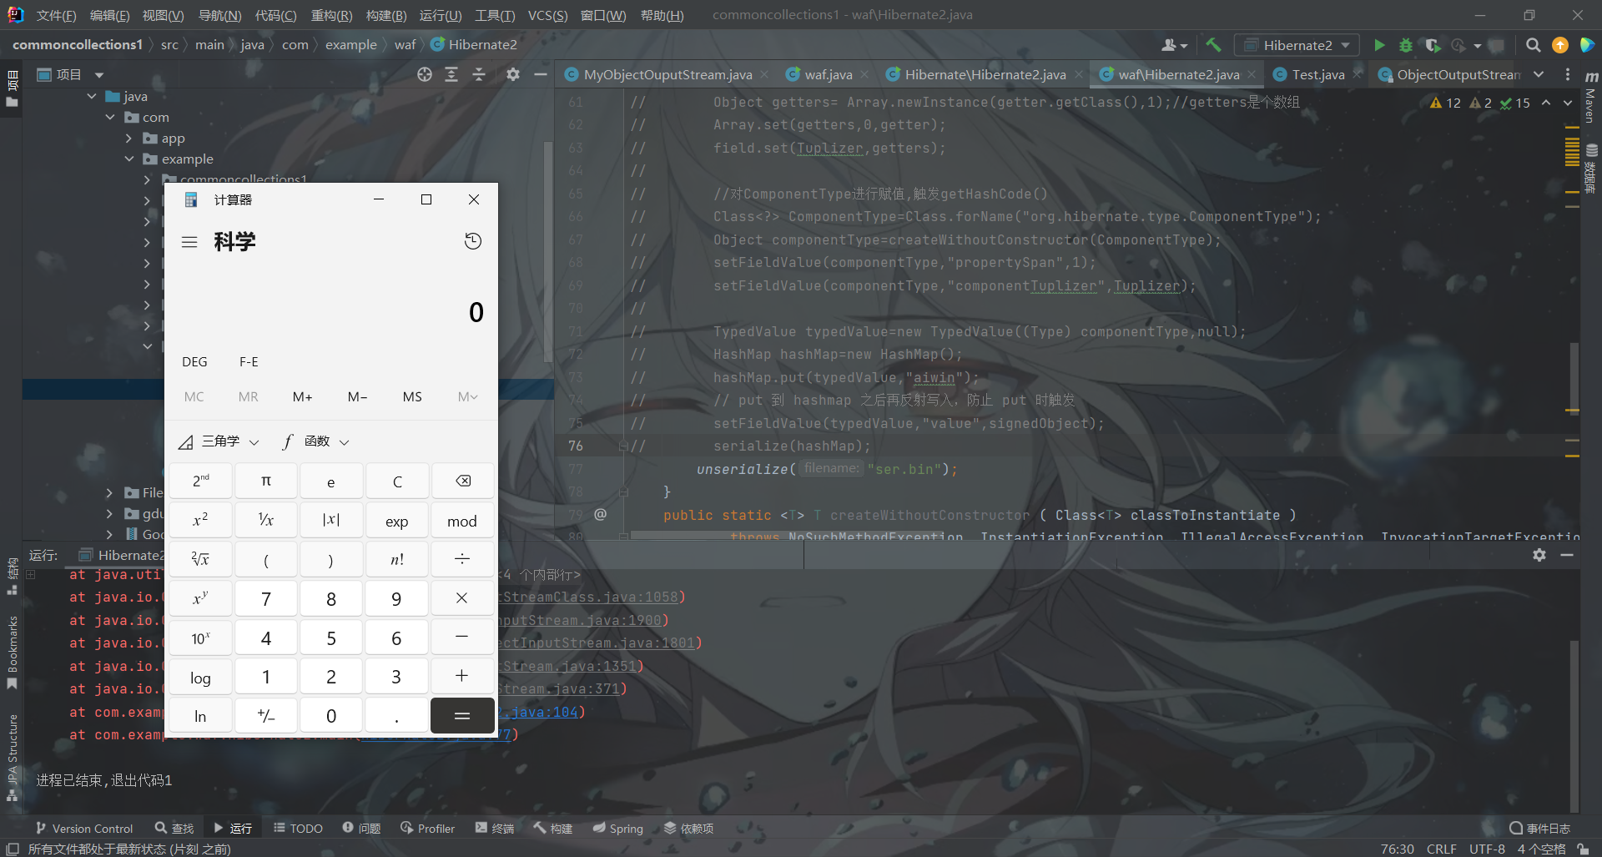Click project tree vertical scrollbar
This screenshot has height=857, width=1602.
point(548,250)
